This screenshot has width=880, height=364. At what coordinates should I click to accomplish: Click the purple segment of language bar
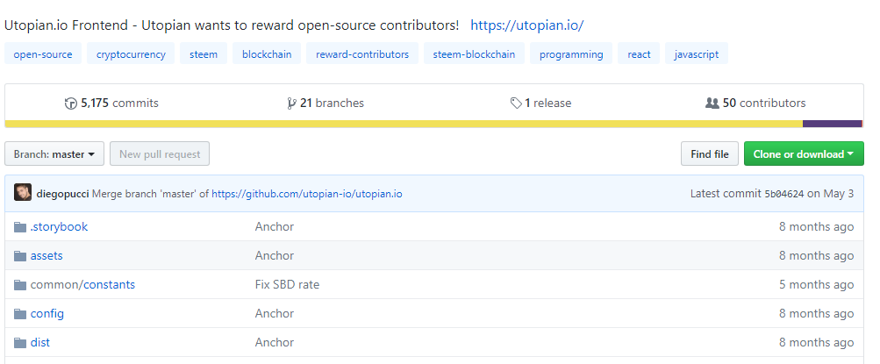pyautogui.click(x=833, y=124)
